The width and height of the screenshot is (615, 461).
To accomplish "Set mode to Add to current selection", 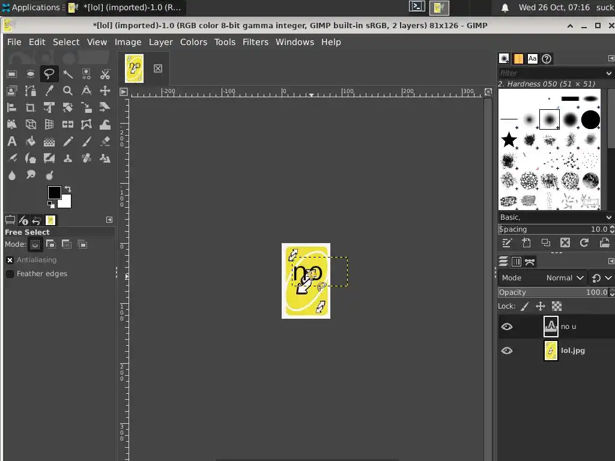I will tap(51, 245).
